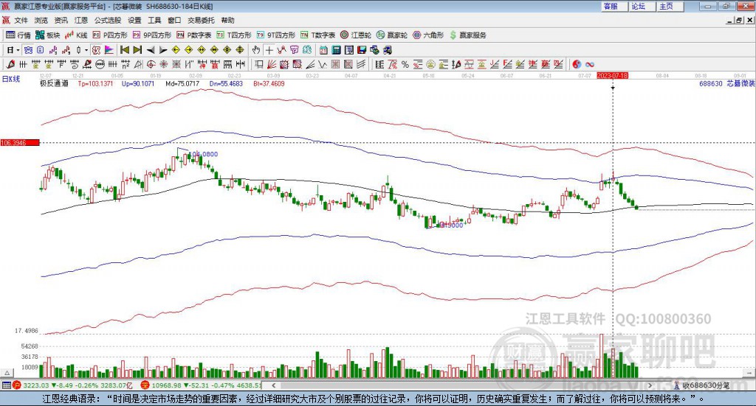Click the 赢家服务 dollar icon
Image resolution: width=756 pixels, height=406 pixels.
click(453, 35)
